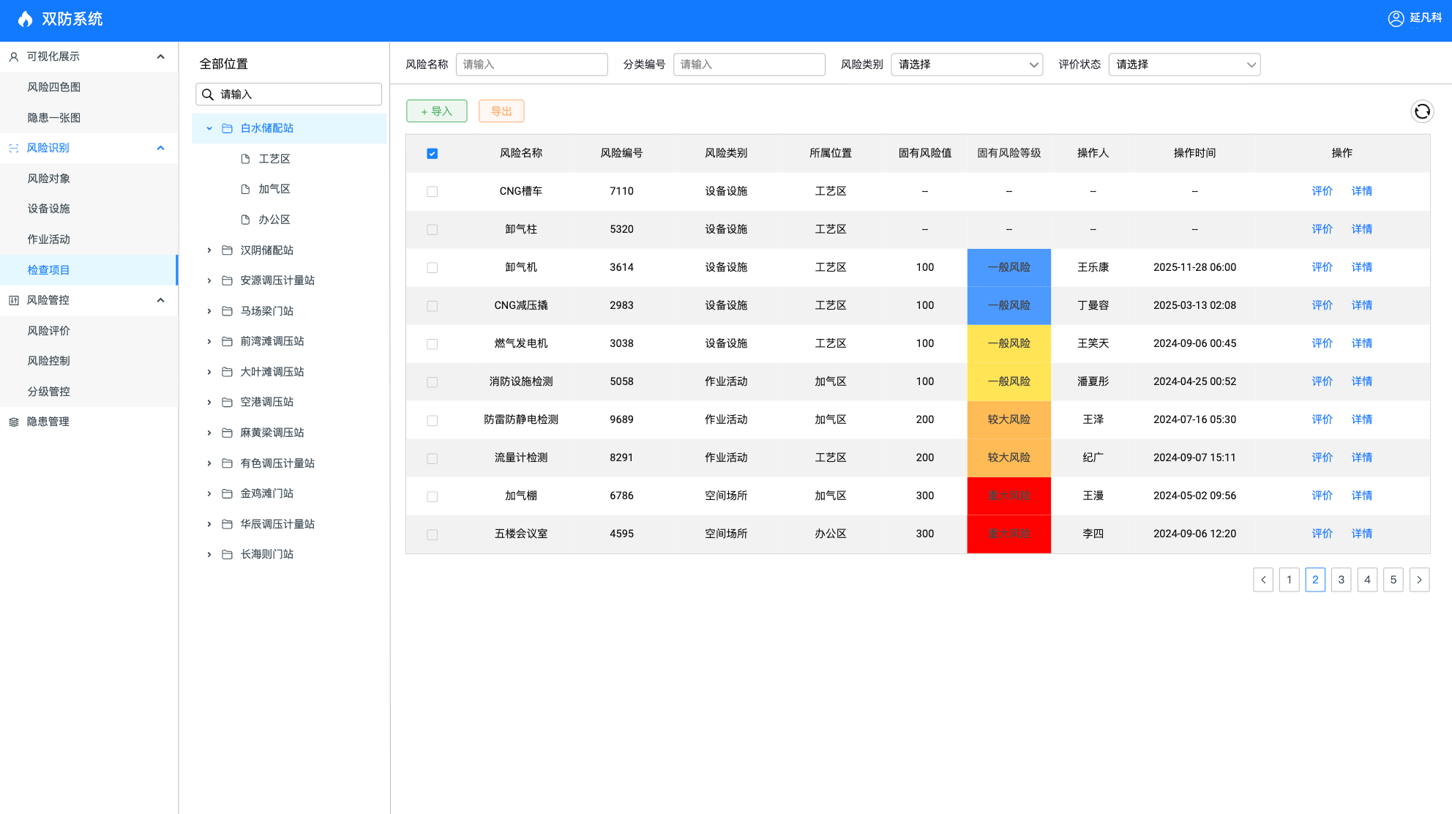Image resolution: width=1452 pixels, height=814 pixels.
Task: Select the 五楼会议室 row checkbox
Action: coord(432,534)
